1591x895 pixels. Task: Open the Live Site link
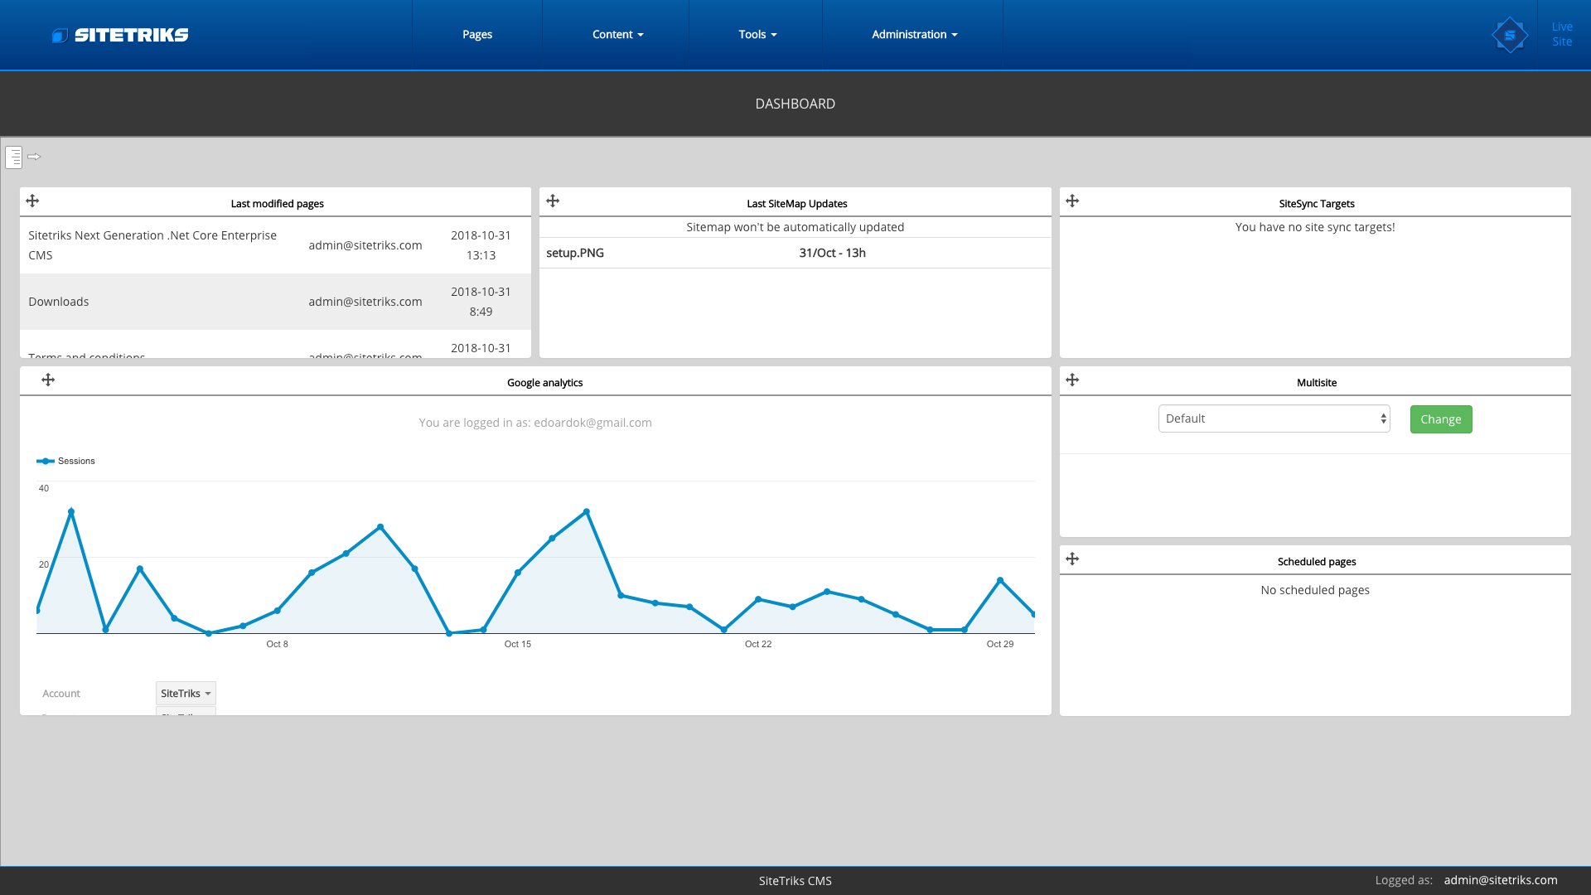1561,35
